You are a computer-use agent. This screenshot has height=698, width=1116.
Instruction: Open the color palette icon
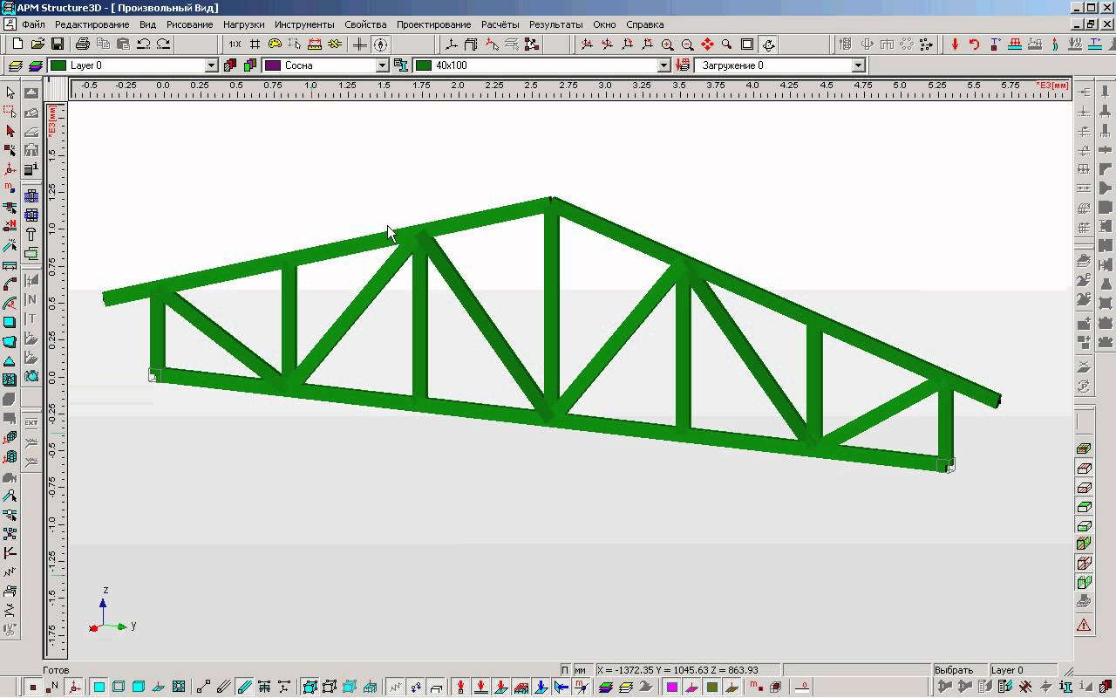coord(275,44)
